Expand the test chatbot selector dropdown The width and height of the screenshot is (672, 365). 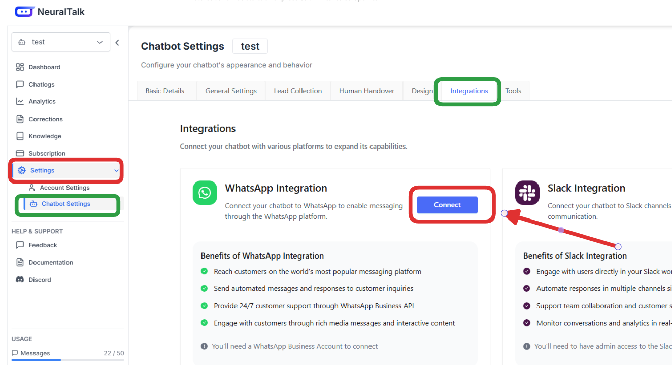point(100,42)
